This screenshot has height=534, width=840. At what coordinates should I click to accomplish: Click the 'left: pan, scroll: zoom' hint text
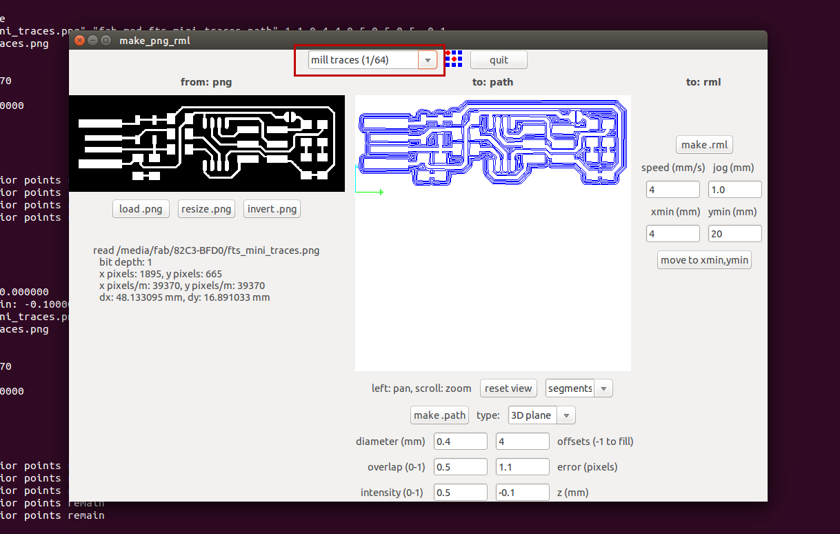(x=423, y=388)
